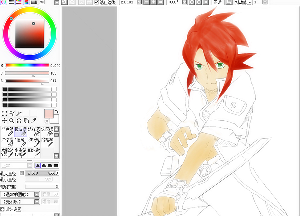Choose the 和纸笔 brush
Image resolution: width=300 pixels, height=216 pixels.
(x=34, y=142)
